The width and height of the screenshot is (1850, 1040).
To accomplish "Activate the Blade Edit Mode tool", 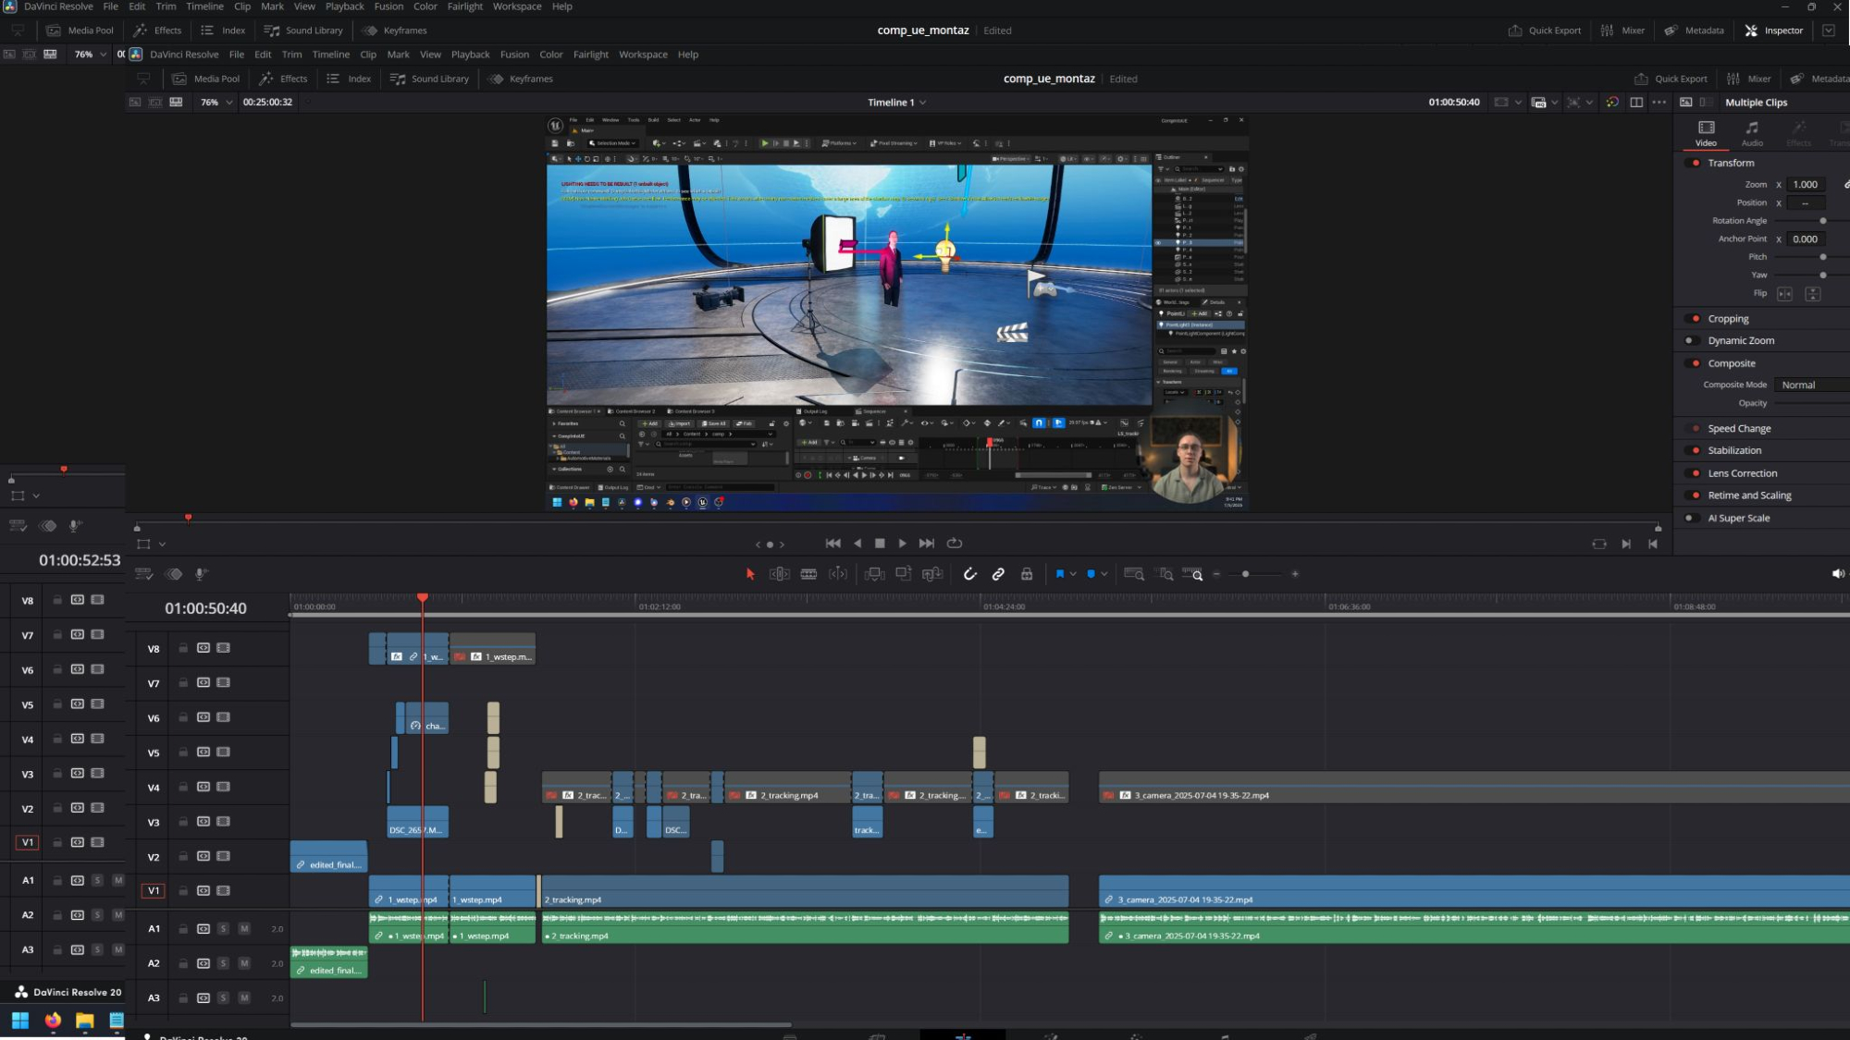I will click(808, 574).
